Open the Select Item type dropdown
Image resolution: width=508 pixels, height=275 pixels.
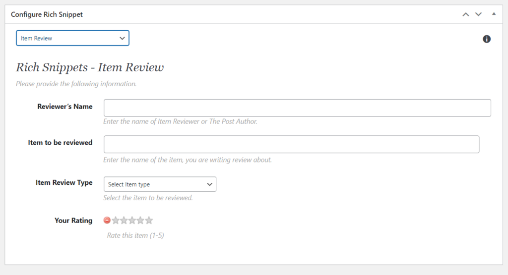[160, 184]
